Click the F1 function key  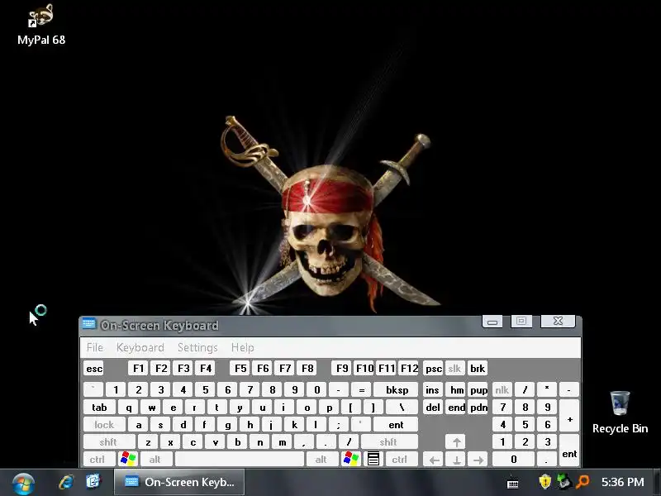(x=138, y=368)
